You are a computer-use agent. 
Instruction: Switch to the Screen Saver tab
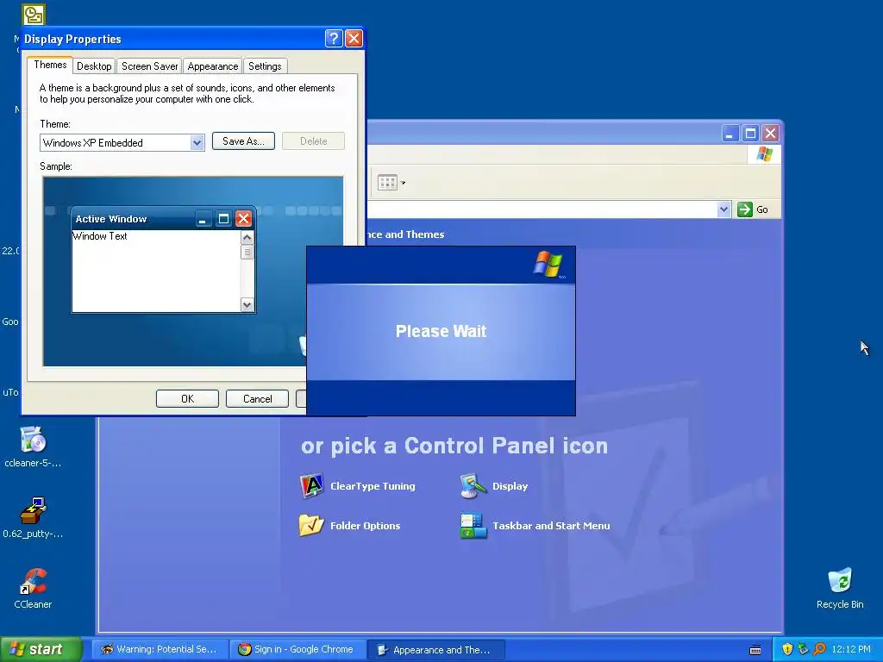pyautogui.click(x=150, y=66)
